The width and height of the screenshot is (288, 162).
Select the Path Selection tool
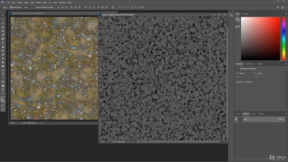point(3,78)
